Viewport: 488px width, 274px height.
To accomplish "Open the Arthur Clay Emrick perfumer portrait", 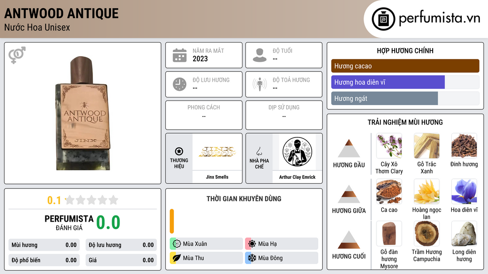I will click(297, 152).
